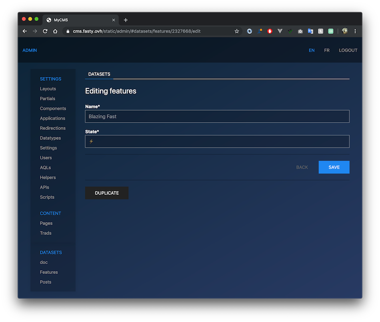
Task: Go back using browser back arrow
Action: (x=25, y=31)
